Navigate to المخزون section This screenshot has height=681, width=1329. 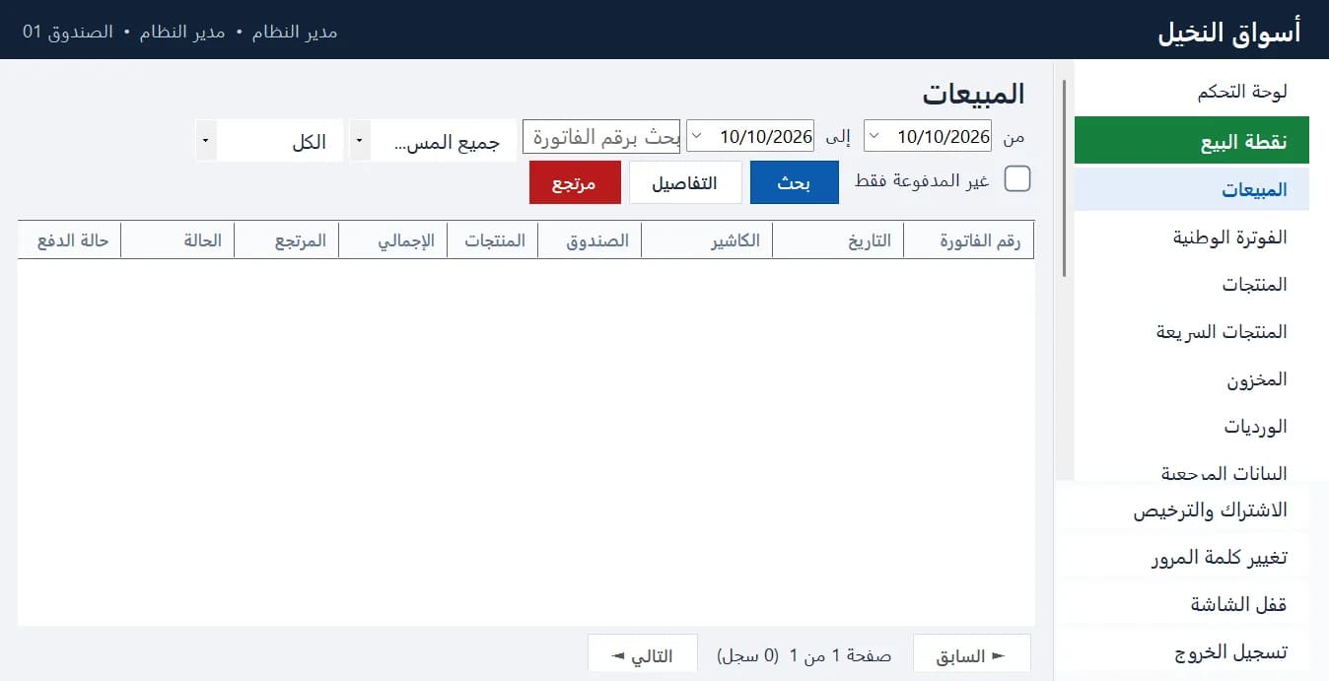click(x=1192, y=379)
